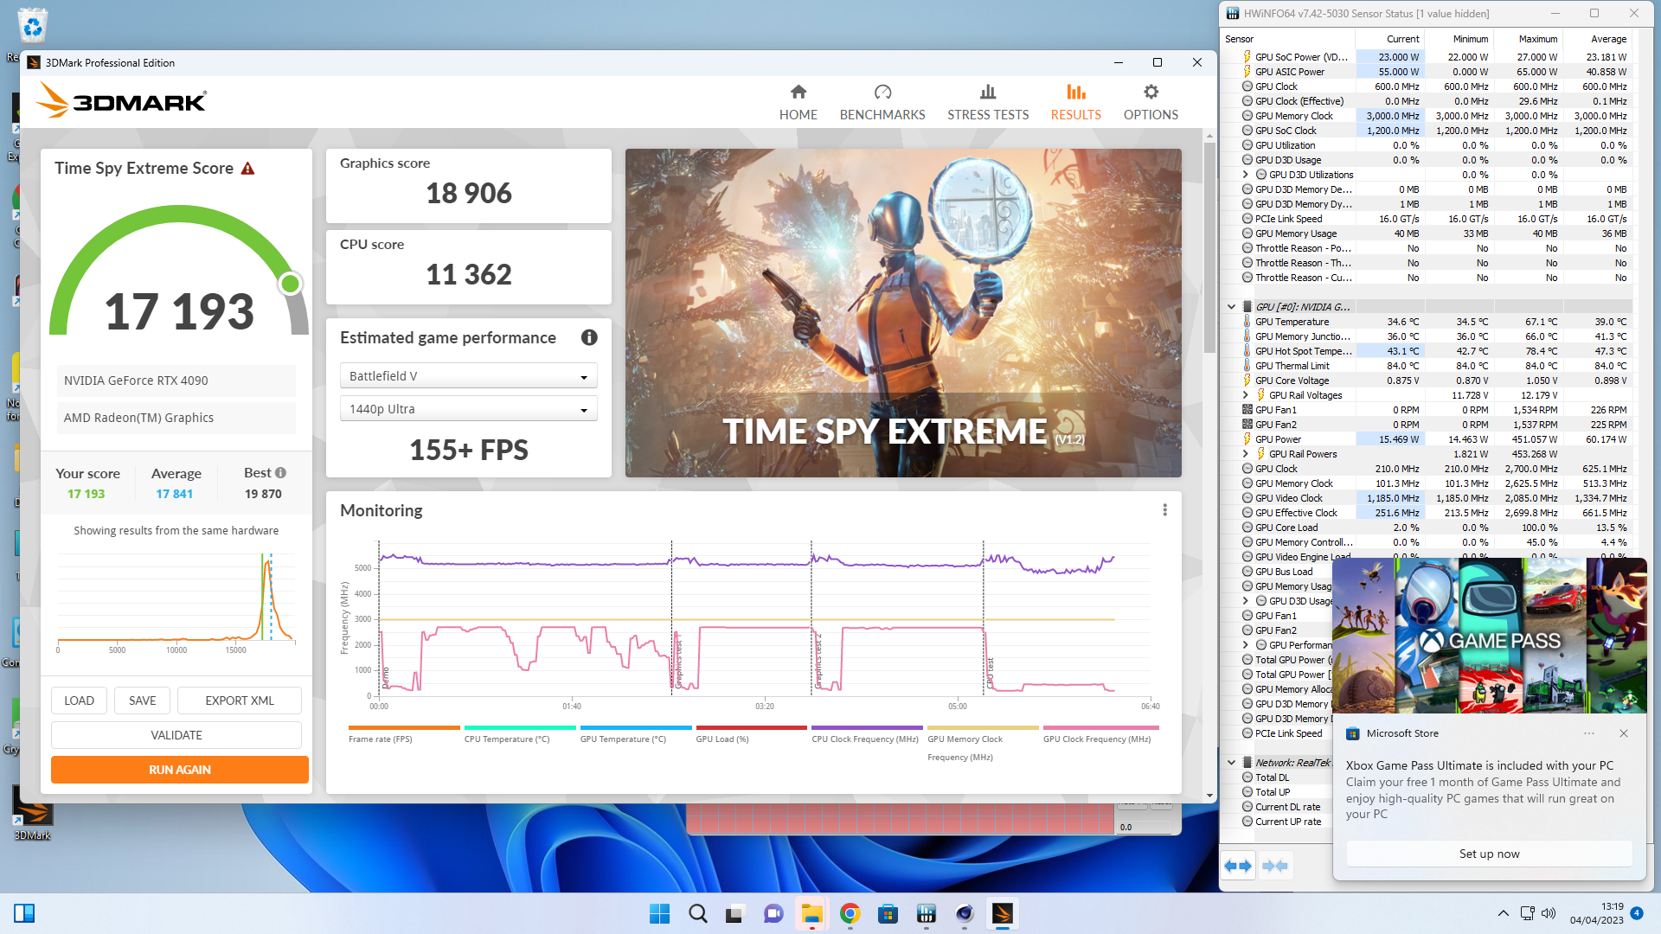Collapse the GPU [#0]: NVIDIA sensor group
The width and height of the screenshot is (1661, 934).
click(x=1231, y=307)
